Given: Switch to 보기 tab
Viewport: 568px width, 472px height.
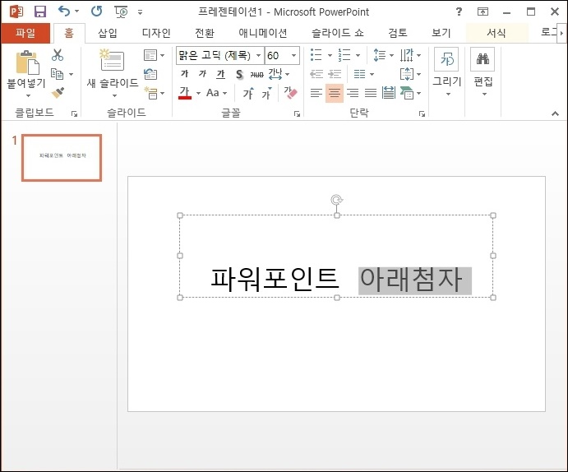Looking at the screenshot, I should pyautogui.click(x=441, y=33).
